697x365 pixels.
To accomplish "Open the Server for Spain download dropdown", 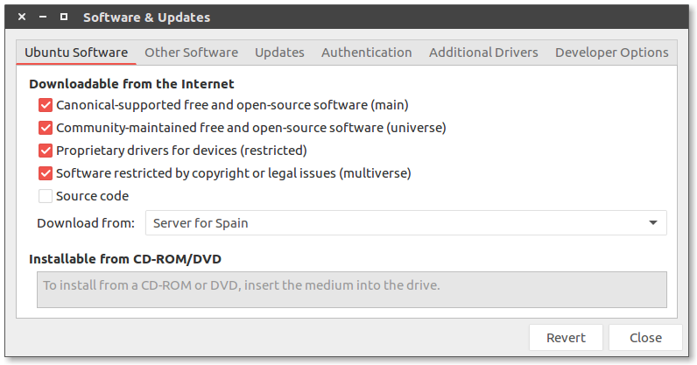I will tap(405, 222).
